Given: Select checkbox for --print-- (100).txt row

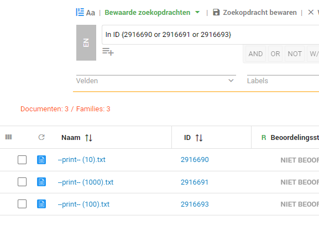Looking at the screenshot, I should coord(22,204).
